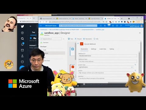This screenshot has height=110, width=146.
Task: Open Azure Cloud Shell icon
Action: coord(101,26)
